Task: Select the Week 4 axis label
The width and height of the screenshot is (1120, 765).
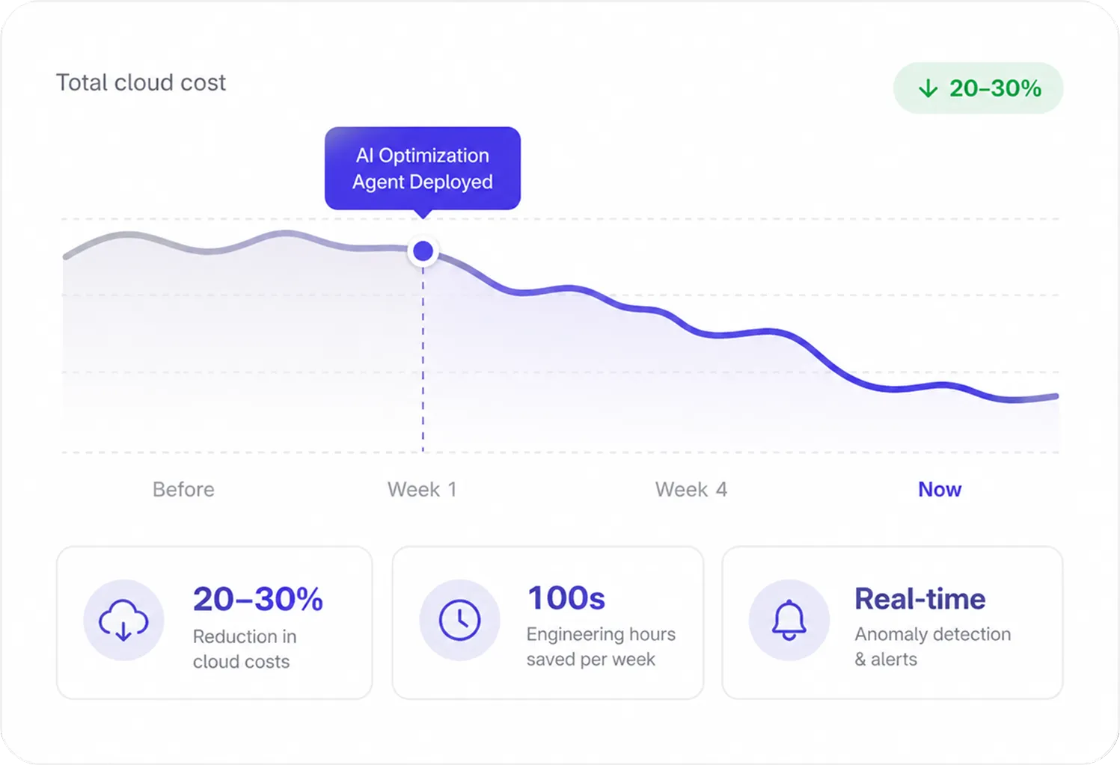Action: coord(691,489)
